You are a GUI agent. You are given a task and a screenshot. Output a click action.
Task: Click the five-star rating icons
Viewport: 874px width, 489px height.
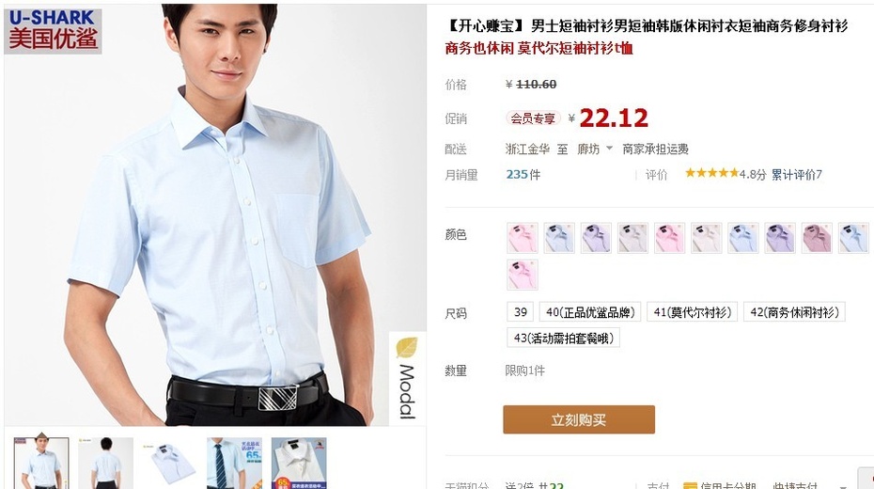711,173
